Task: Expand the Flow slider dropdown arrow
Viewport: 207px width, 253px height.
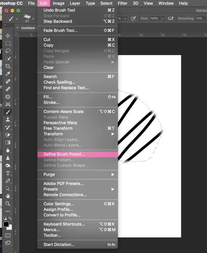Action: [x=163, y=18]
